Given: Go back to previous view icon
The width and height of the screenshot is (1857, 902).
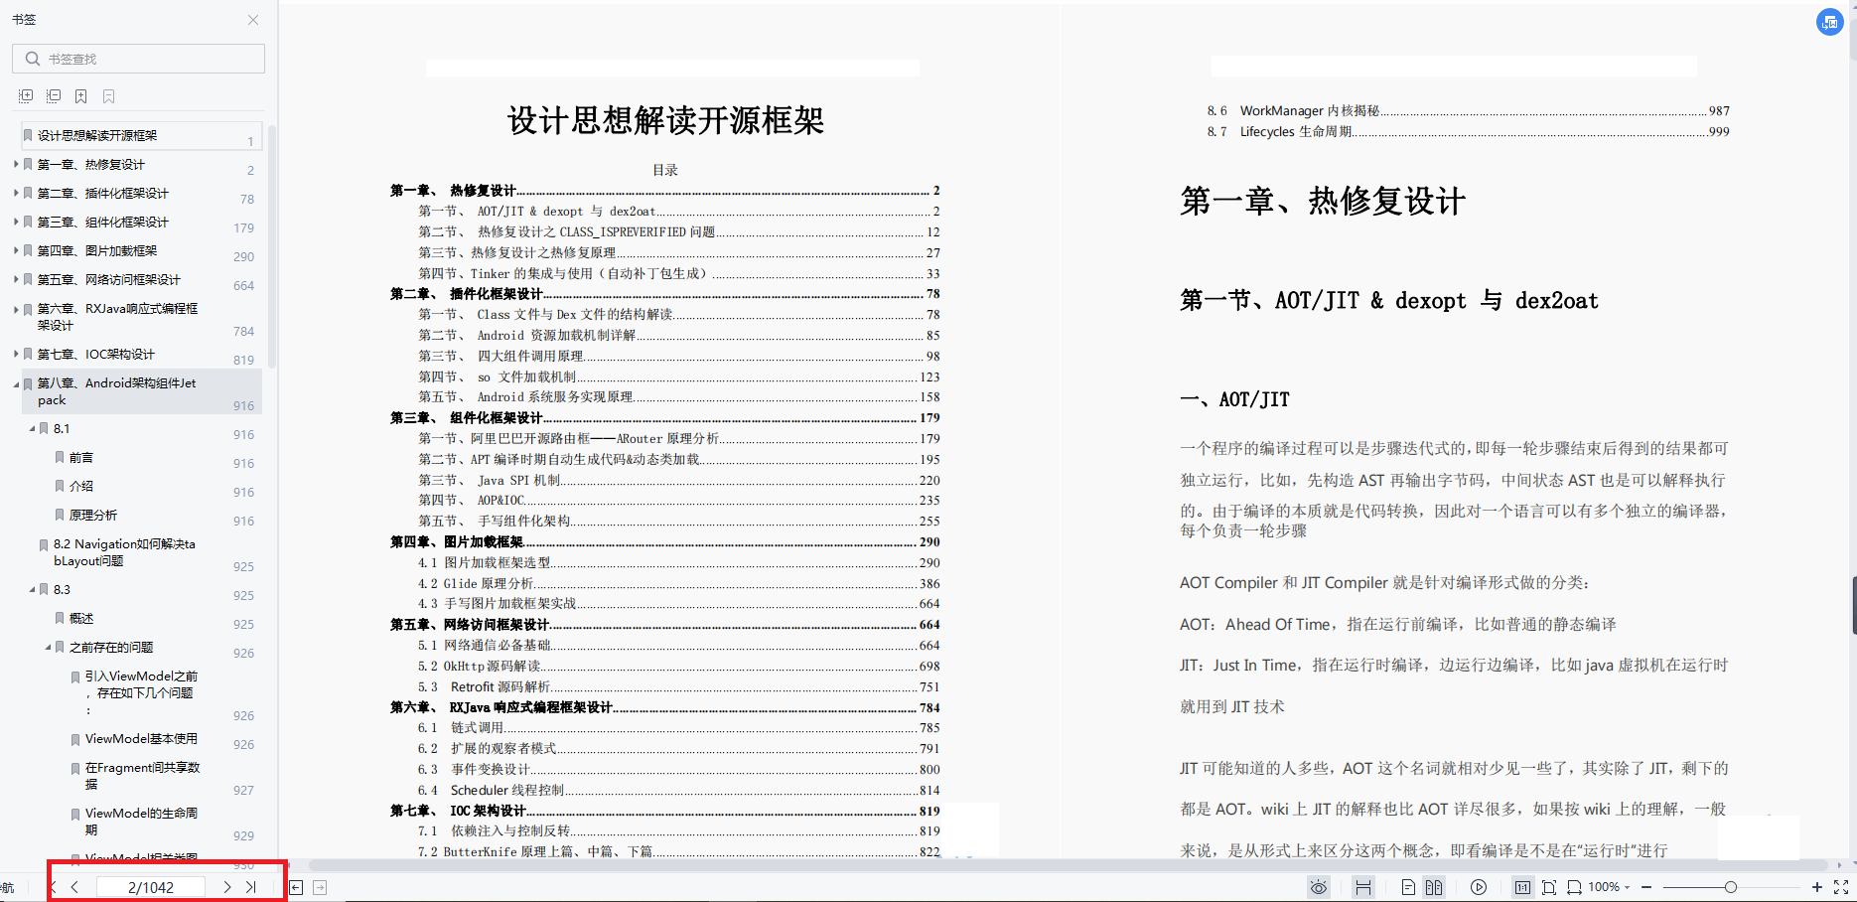Looking at the screenshot, I should tap(296, 887).
